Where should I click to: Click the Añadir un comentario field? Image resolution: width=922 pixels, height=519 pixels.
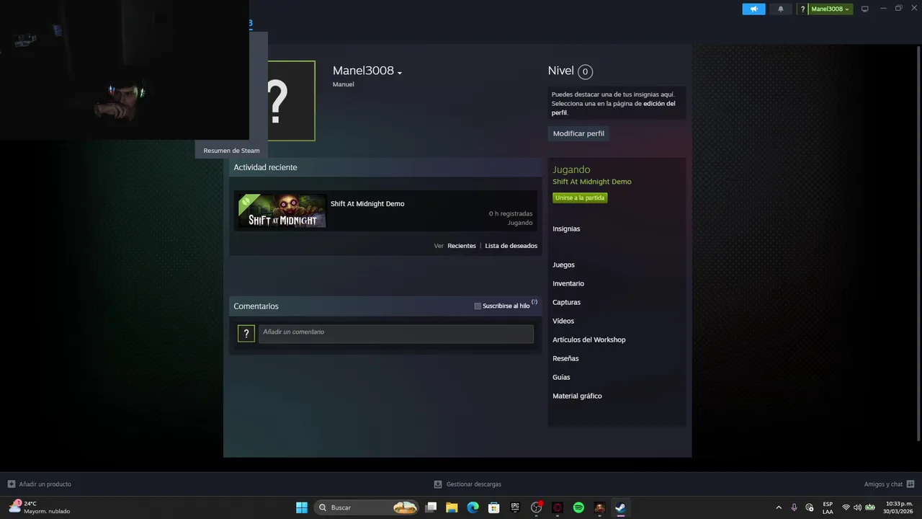tap(396, 333)
